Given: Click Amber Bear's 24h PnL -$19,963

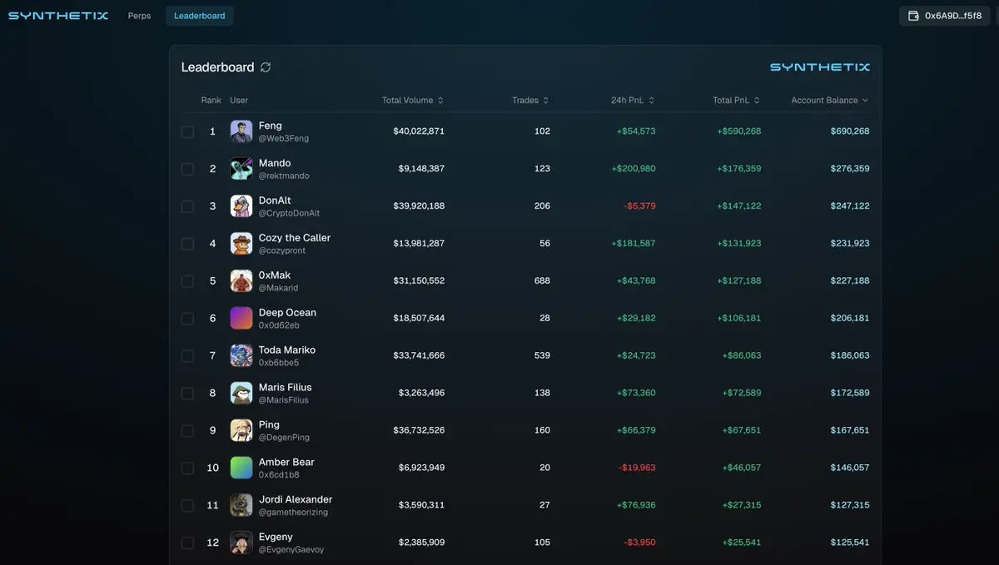Looking at the screenshot, I should tap(637, 468).
